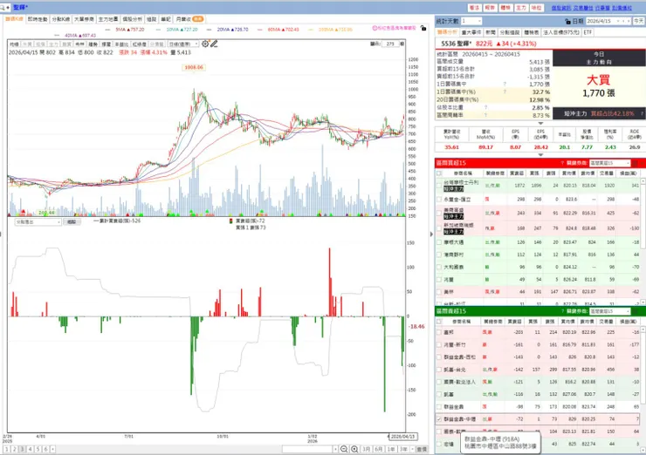Click the bottom toolbar text input field
This screenshot has height=455, width=646.
click(x=307, y=449)
